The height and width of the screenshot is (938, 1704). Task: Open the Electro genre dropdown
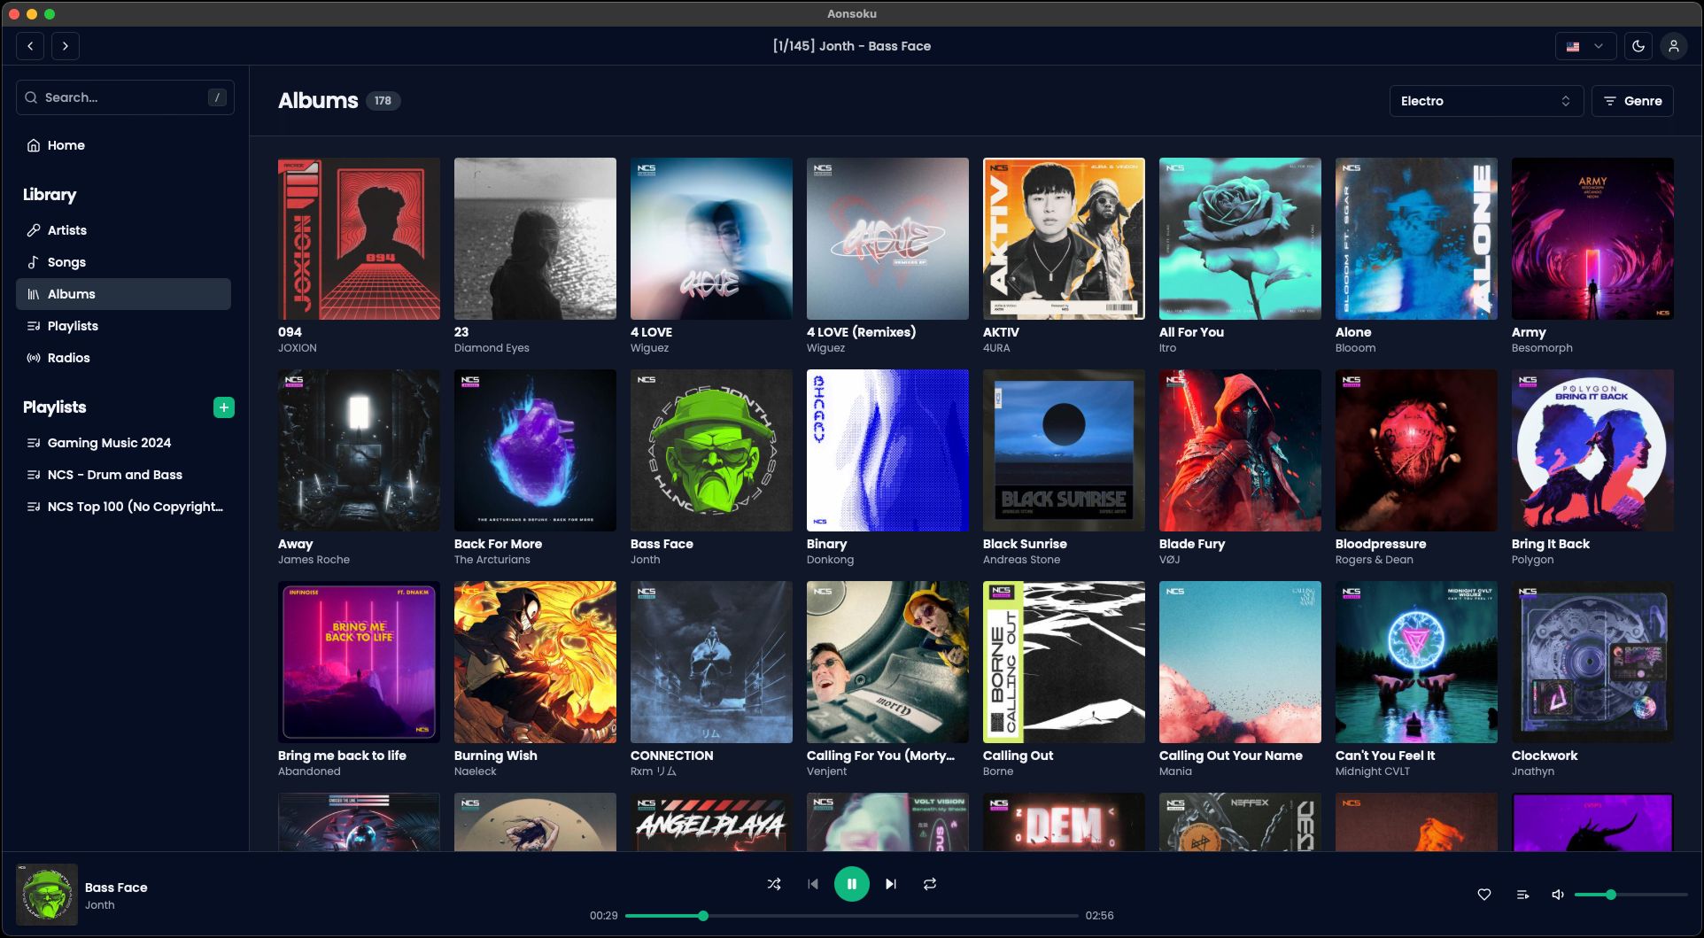coord(1484,101)
